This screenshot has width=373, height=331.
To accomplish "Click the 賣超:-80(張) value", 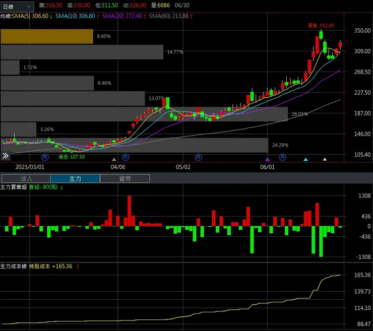I will pos(43,187).
